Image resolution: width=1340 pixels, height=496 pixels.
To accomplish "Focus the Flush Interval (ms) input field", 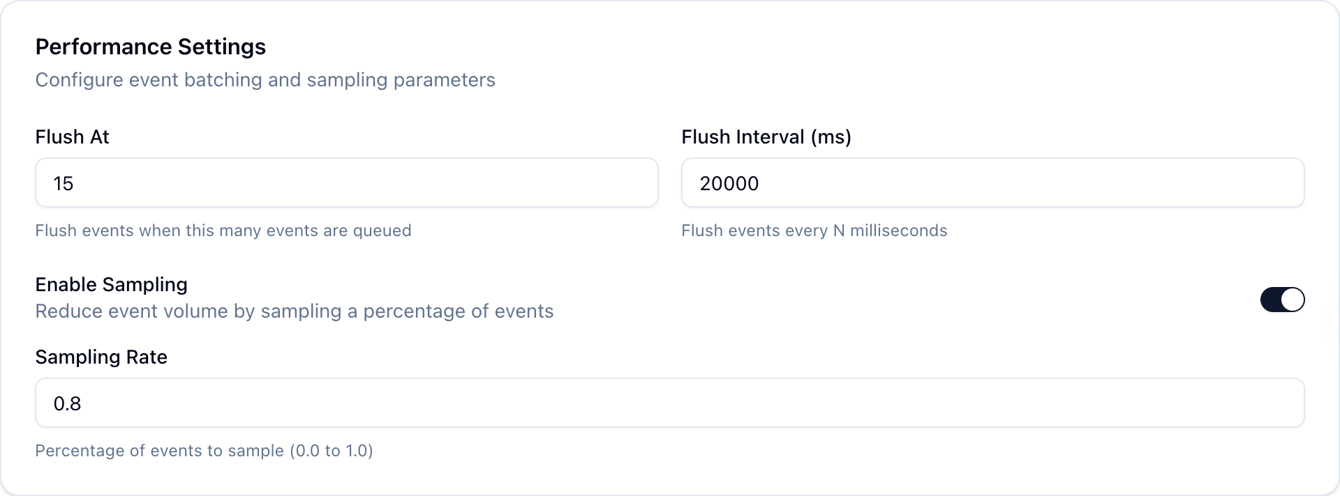I will click(x=992, y=183).
